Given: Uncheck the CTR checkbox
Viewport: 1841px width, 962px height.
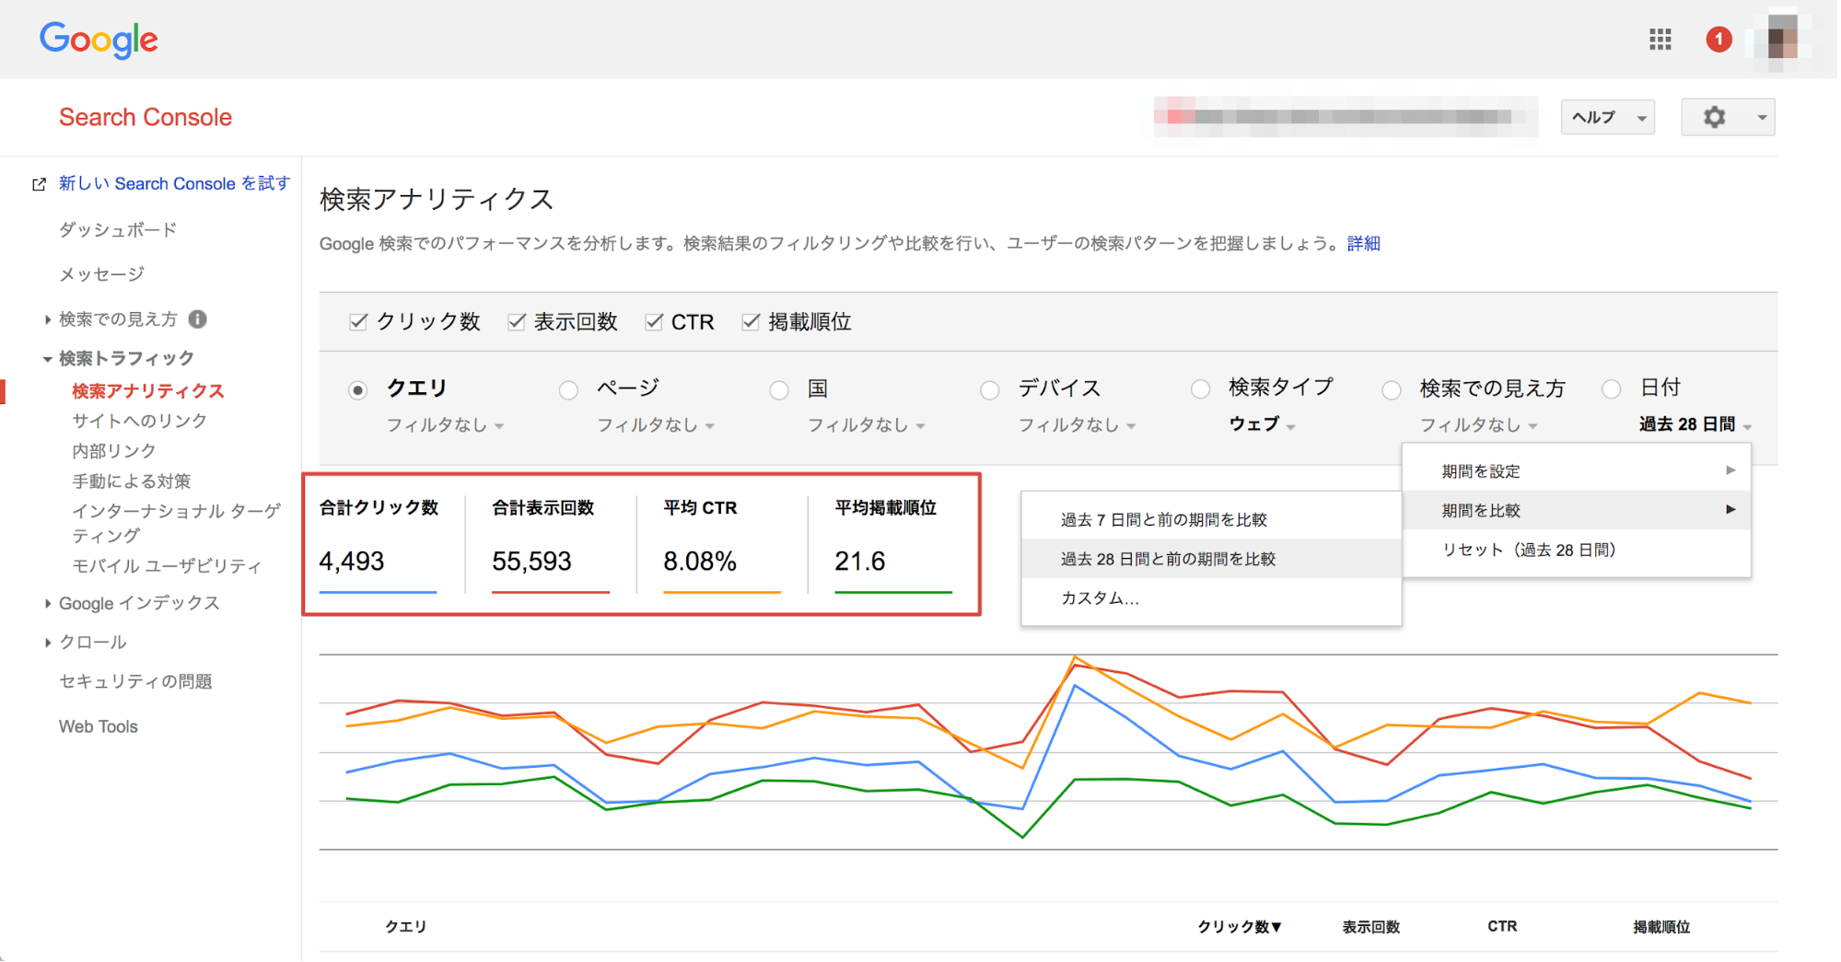Looking at the screenshot, I should coord(654,322).
